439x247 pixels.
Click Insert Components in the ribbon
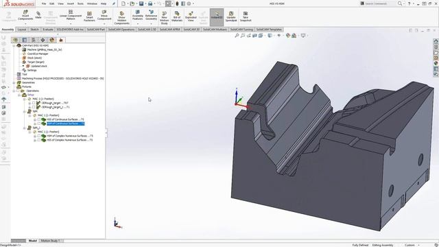[x=25, y=15]
